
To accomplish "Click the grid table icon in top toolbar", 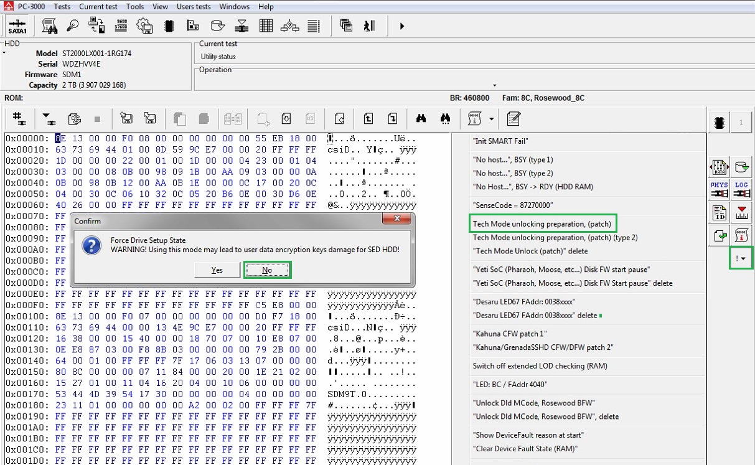I will (x=266, y=26).
